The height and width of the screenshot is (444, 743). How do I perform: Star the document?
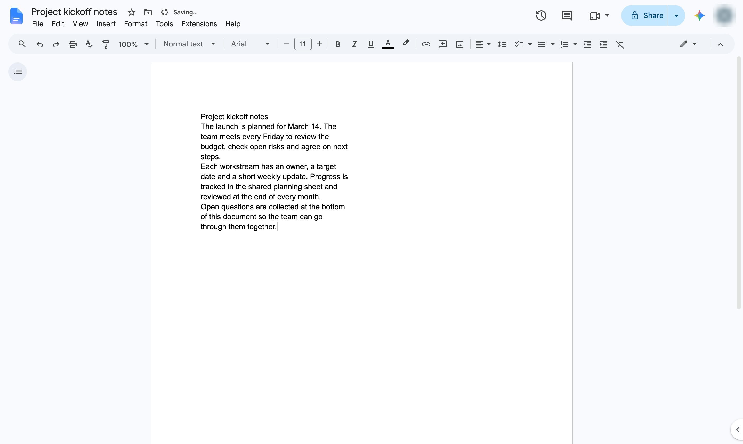[x=132, y=12]
